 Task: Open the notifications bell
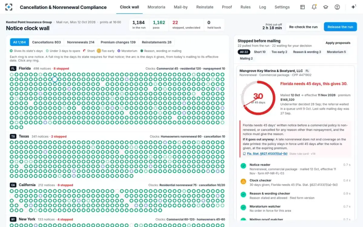[314, 7]
